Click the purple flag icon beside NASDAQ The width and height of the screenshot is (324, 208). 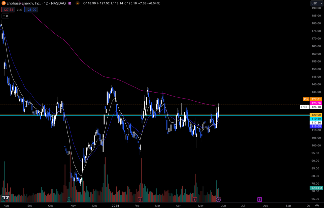click(70, 3)
